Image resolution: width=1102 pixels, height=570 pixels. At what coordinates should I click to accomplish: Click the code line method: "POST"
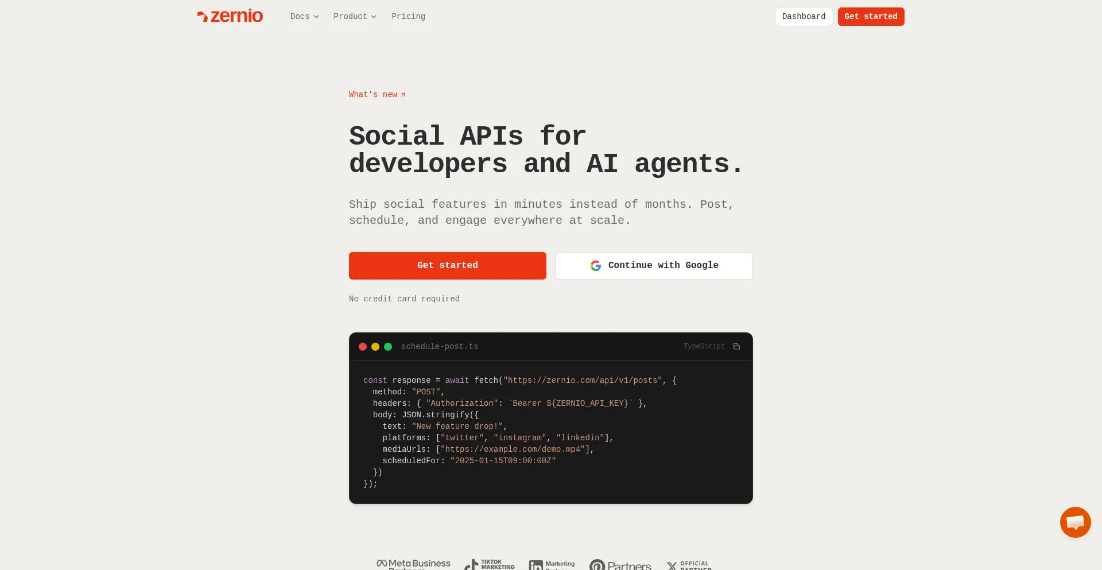409,392
